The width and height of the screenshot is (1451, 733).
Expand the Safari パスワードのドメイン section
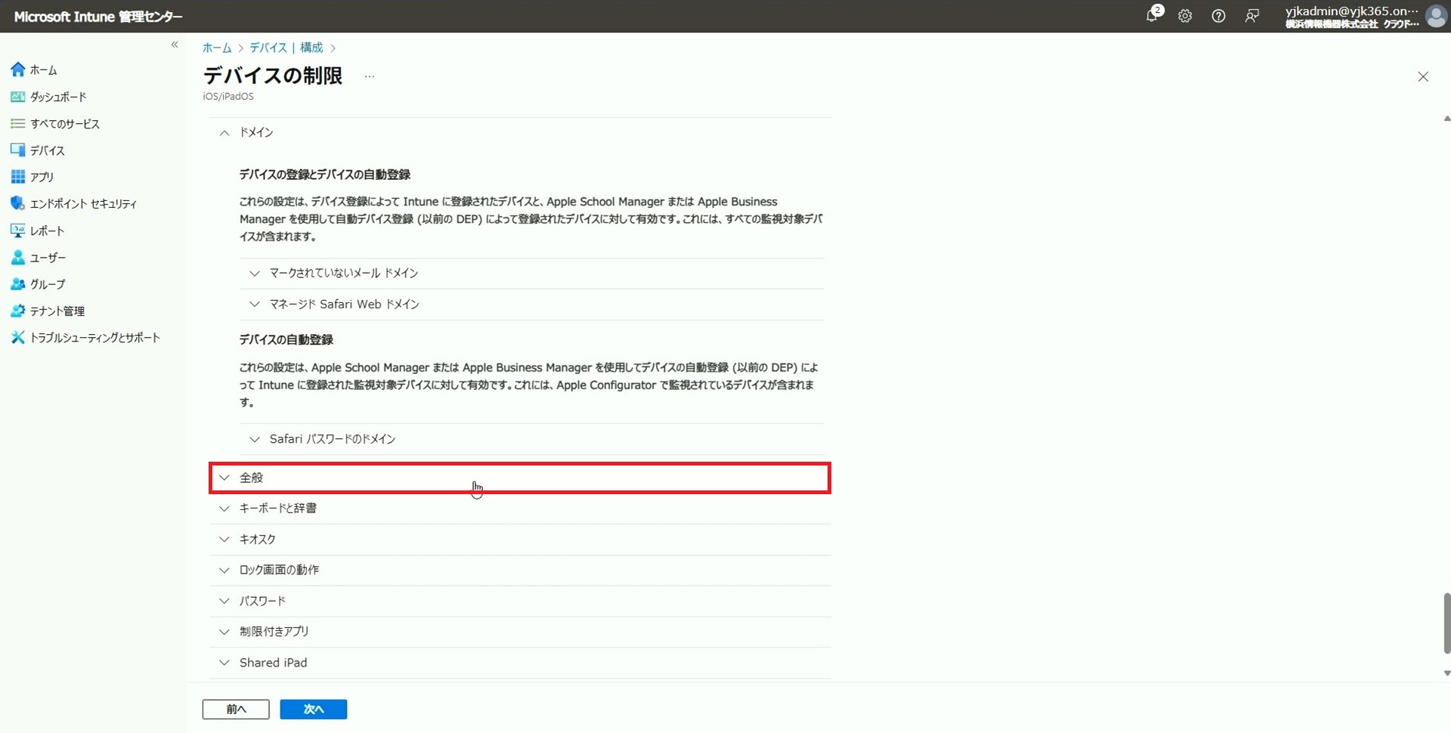tap(332, 439)
